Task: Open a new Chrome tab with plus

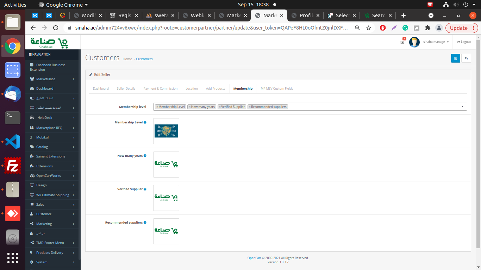Action: (404, 15)
